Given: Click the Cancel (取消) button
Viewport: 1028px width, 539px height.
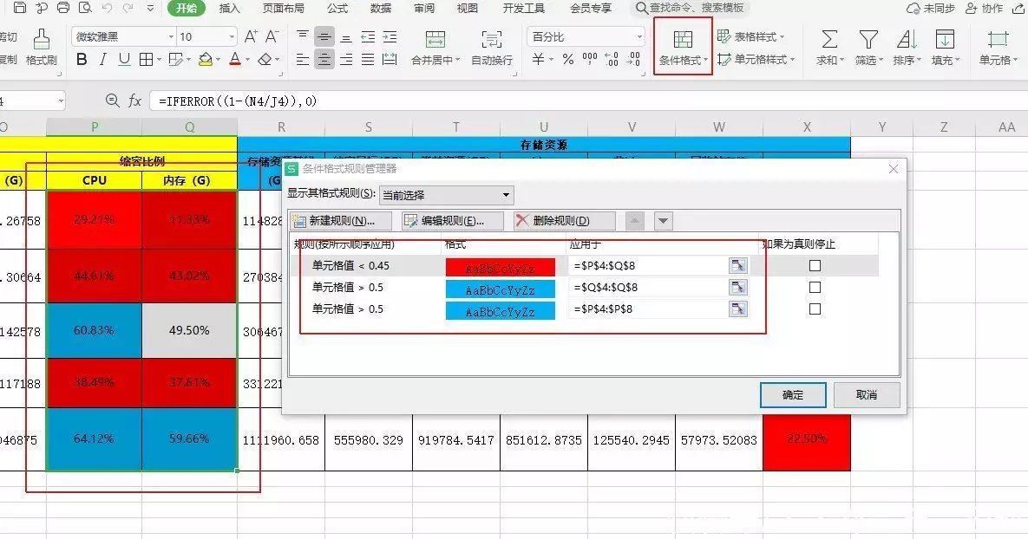Looking at the screenshot, I should (866, 395).
